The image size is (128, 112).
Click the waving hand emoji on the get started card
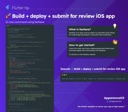[115, 42]
